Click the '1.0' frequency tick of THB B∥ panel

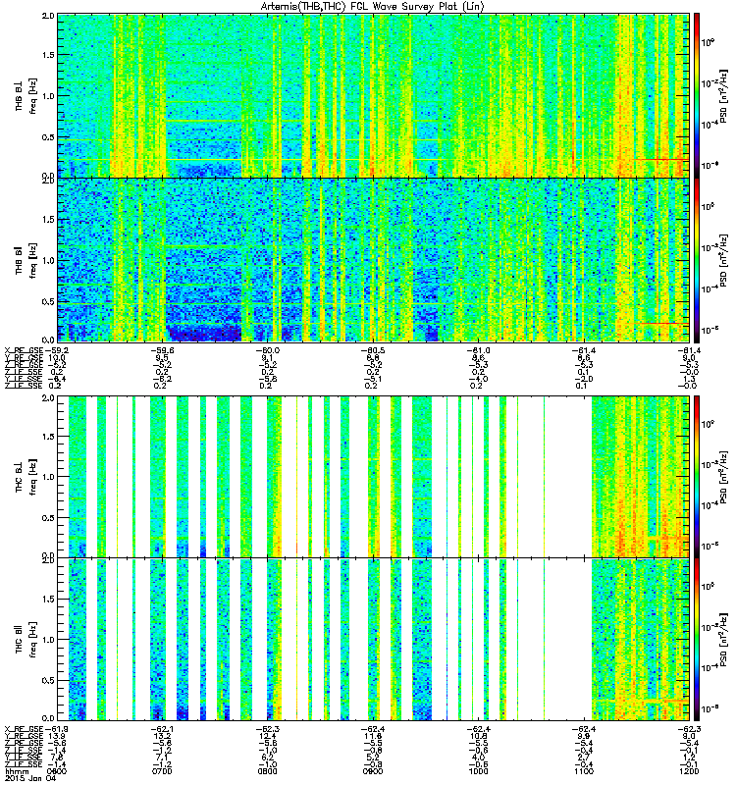[48, 260]
